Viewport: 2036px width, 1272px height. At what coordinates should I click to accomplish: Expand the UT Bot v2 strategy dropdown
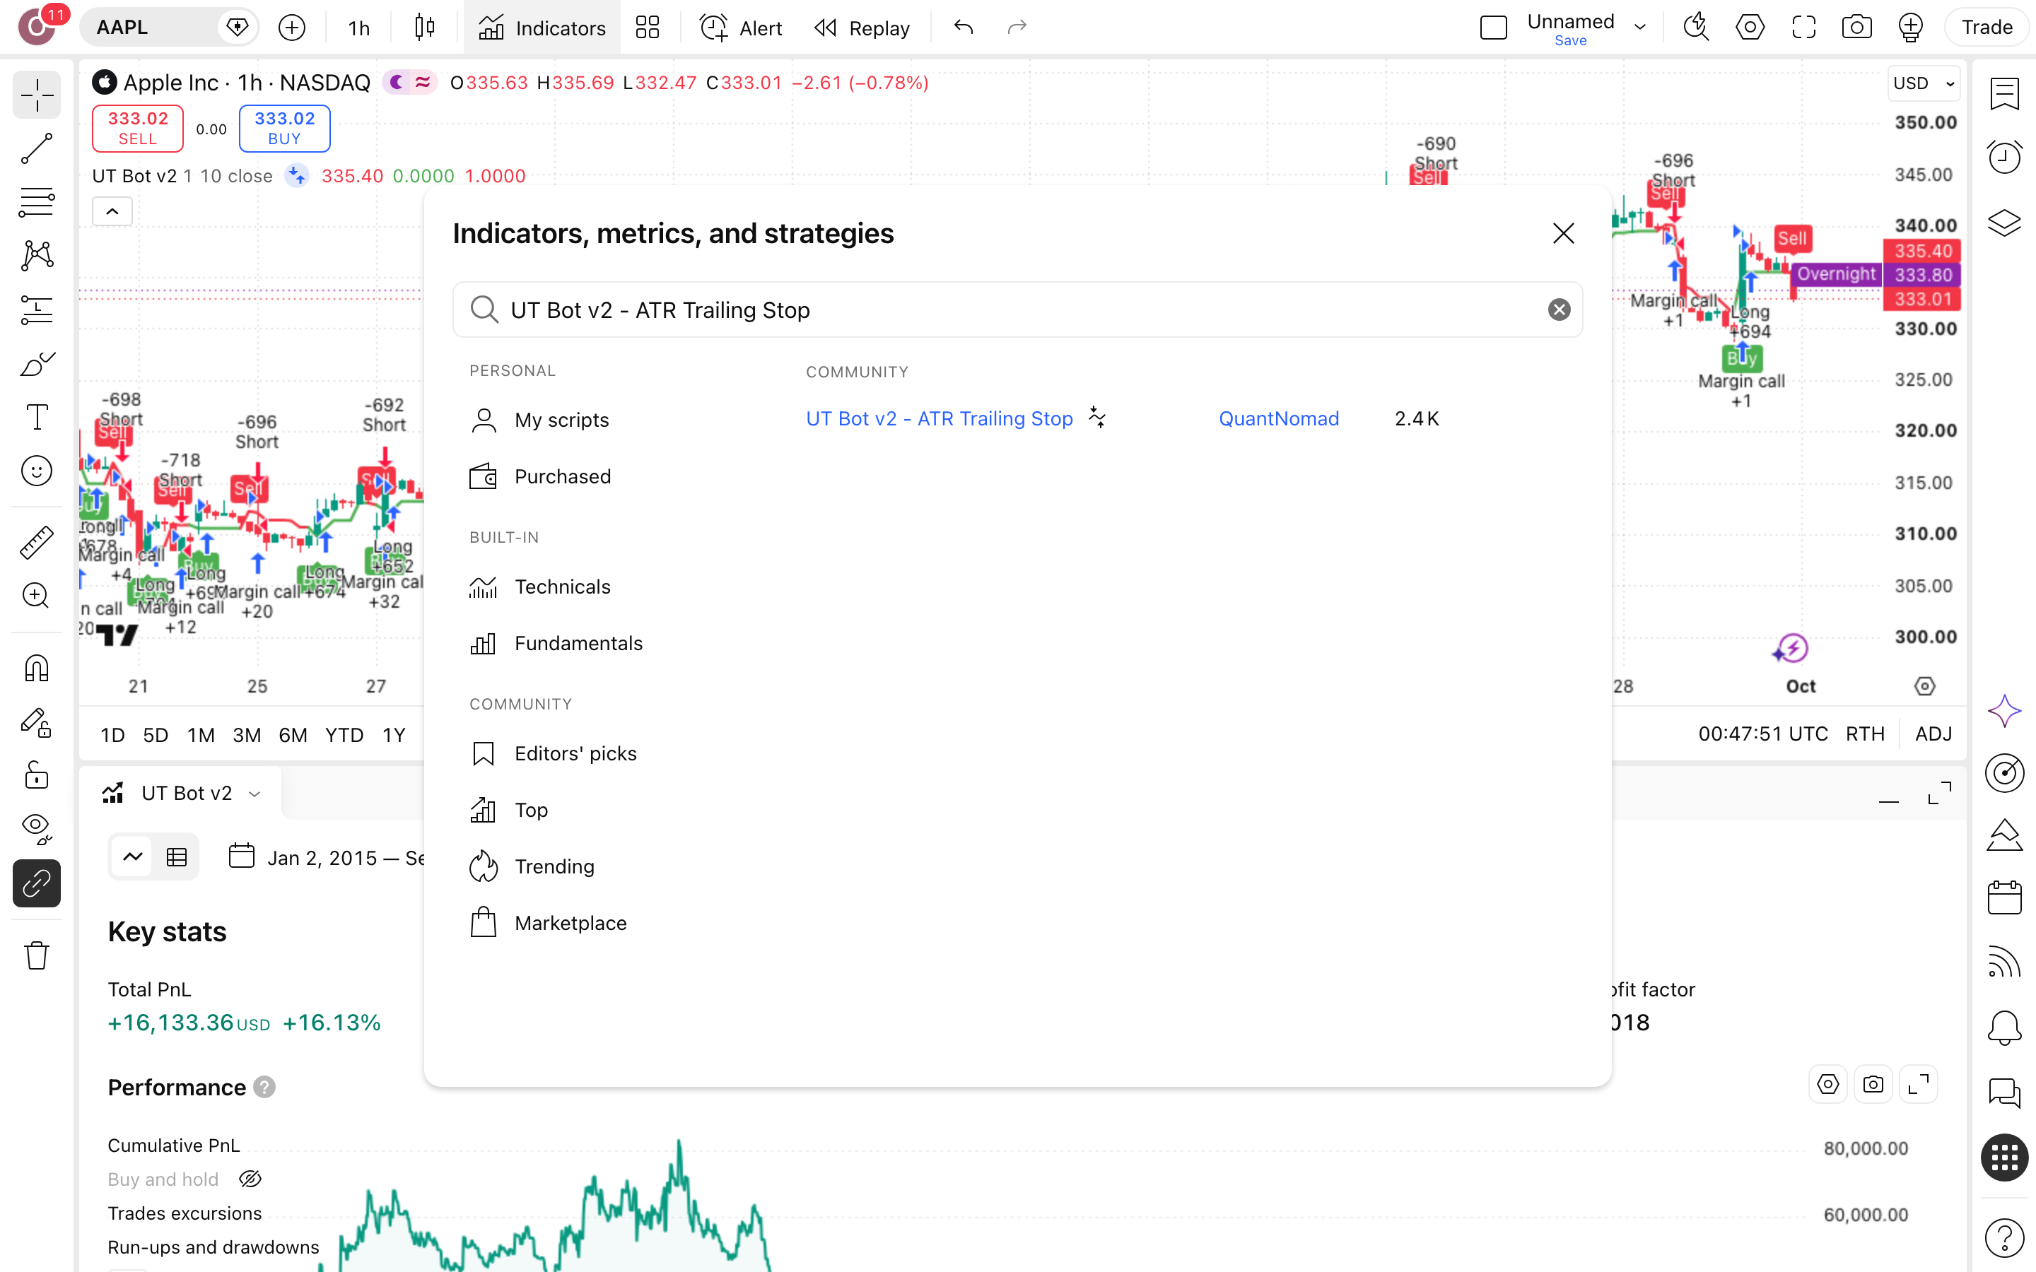(x=255, y=794)
